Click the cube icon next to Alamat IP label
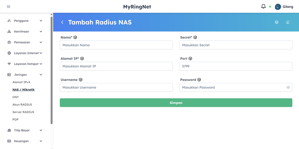The height and width of the screenshot is (149, 299). pos(82,58)
